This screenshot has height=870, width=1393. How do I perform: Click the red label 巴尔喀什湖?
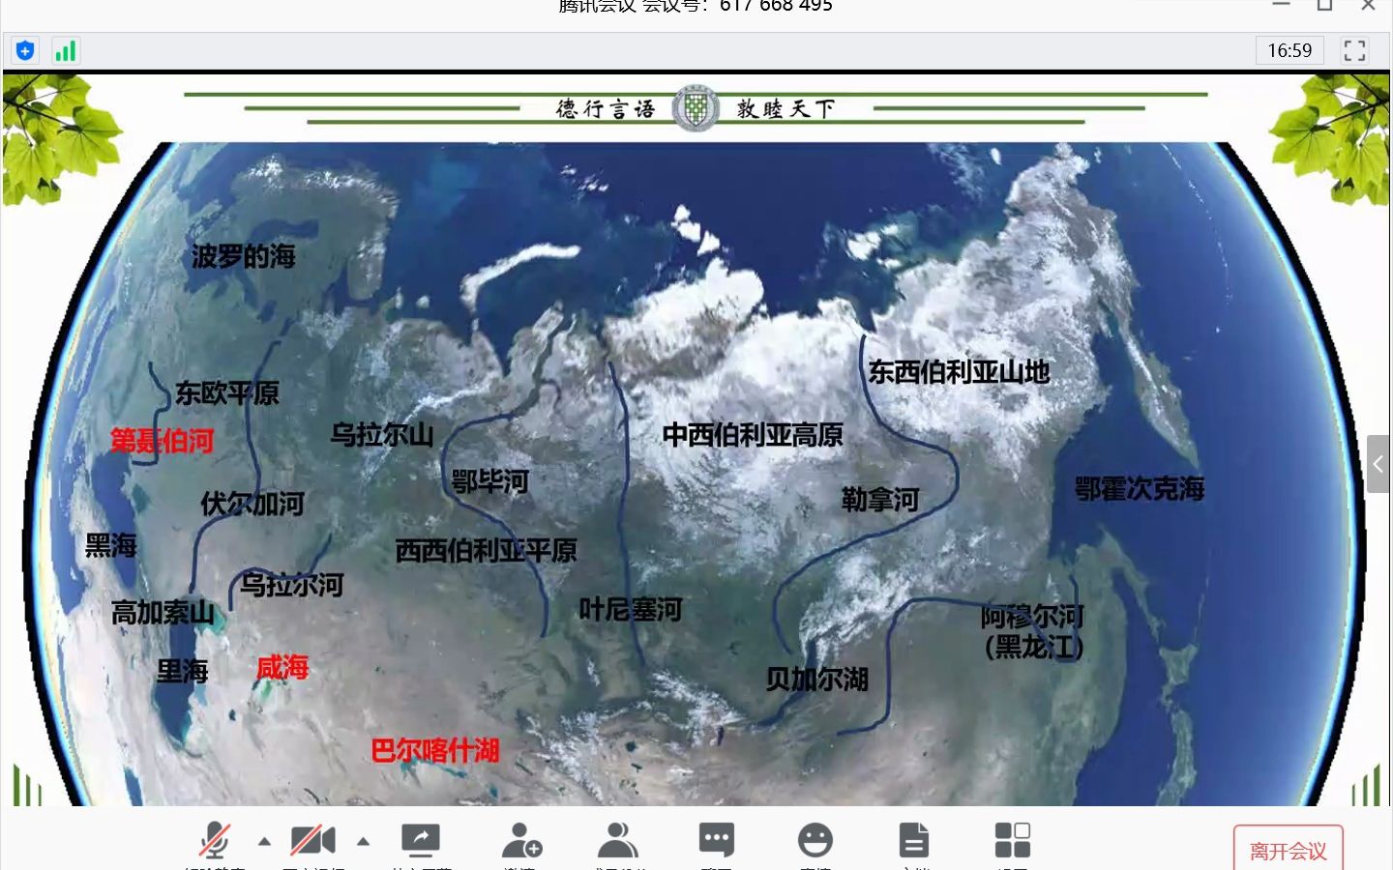click(435, 750)
